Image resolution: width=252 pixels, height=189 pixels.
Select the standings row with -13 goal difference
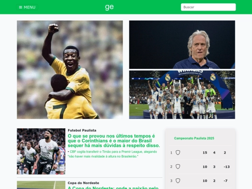(200, 167)
